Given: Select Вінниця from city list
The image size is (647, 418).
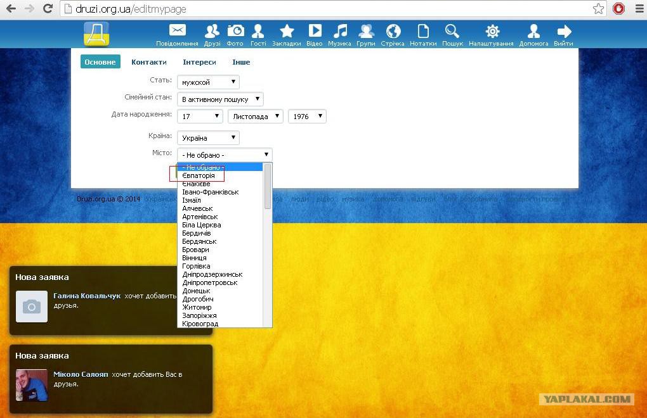Looking at the screenshot, I should coord(220,258).
